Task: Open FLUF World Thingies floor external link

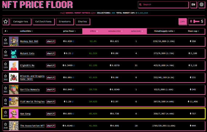Action: [73, 102]
